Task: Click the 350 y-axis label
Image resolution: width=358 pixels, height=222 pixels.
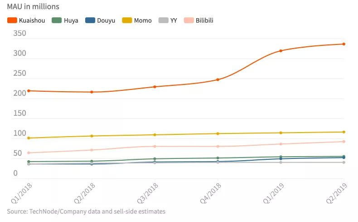Action: coord(19,34)
